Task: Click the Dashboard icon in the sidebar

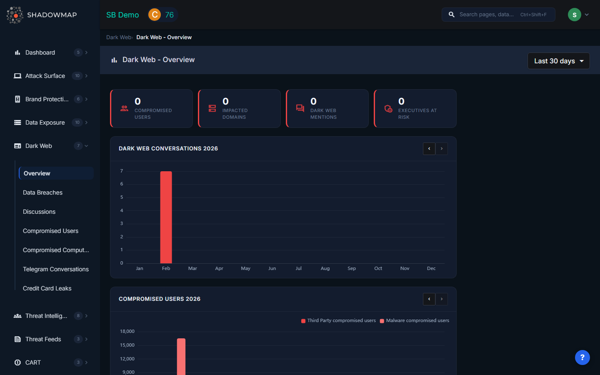Action: tap(17, 52)
